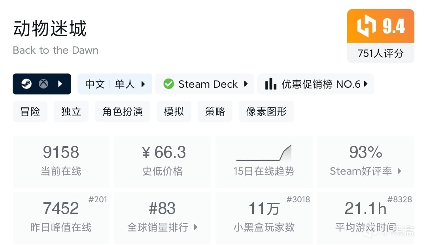Expand the platforms list arrow
This screenshot has height=245, width=427.
60,84
